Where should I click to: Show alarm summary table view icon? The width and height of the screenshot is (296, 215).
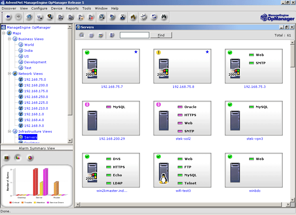point(6,158)
